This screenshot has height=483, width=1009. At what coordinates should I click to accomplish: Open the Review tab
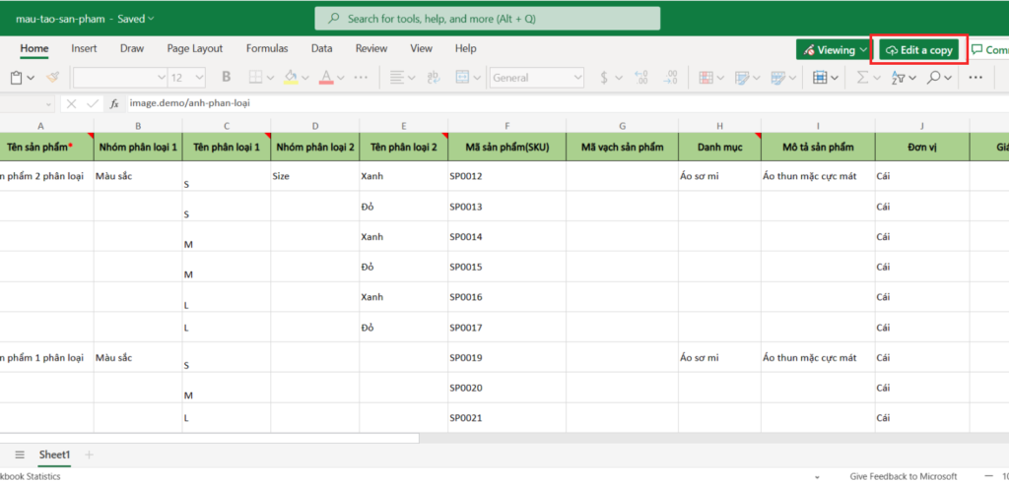[x=371, y=49]
